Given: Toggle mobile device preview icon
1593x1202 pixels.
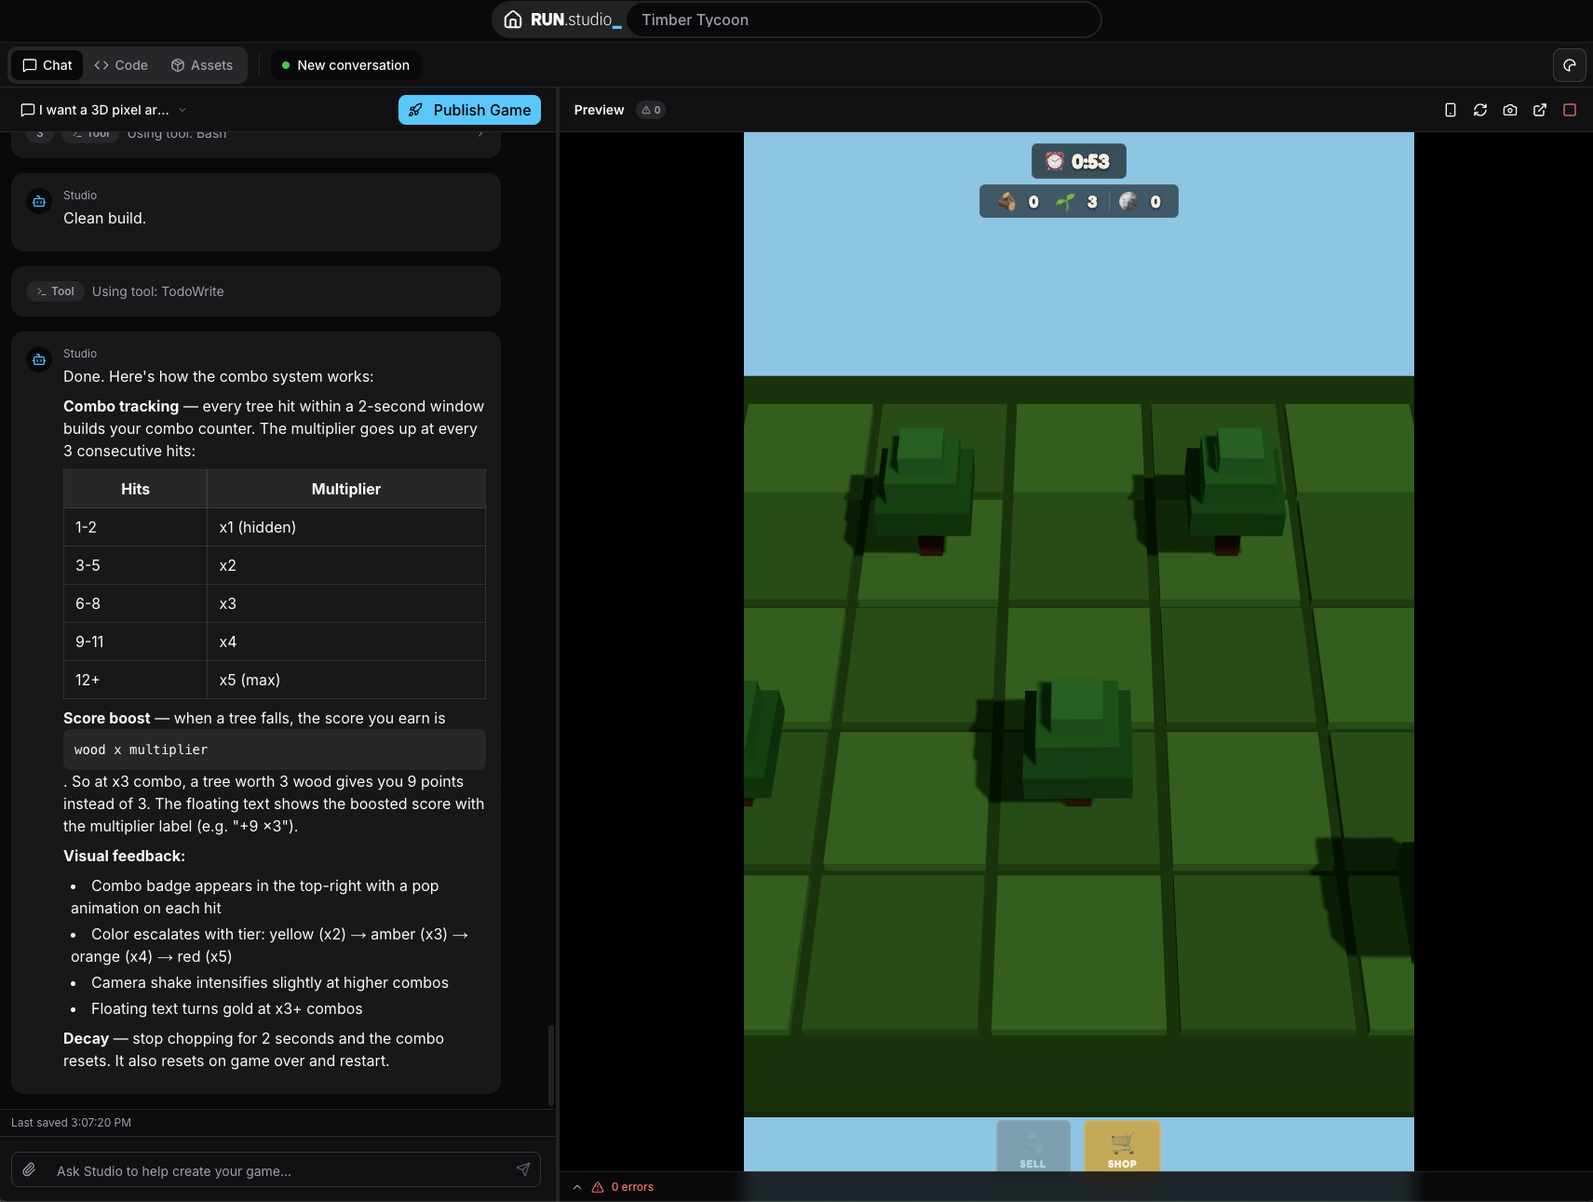Looking at the screenshot, I should 1451,110.
